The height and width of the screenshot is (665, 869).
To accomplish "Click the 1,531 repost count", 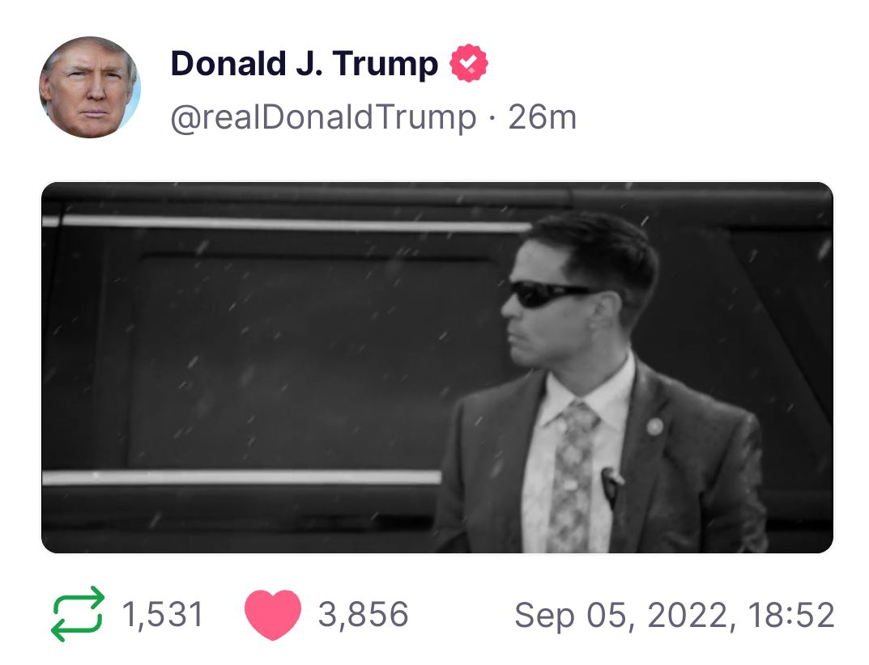I will point(163,615).
